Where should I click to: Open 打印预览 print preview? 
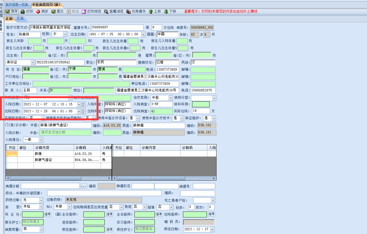click(x=91, y=11)
